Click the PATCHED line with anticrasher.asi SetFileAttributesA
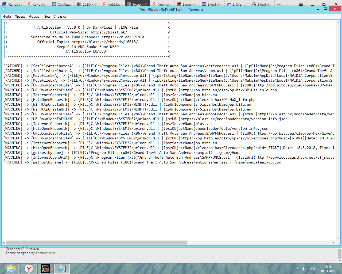Screen dimensions: 342x274 (169, 66)
